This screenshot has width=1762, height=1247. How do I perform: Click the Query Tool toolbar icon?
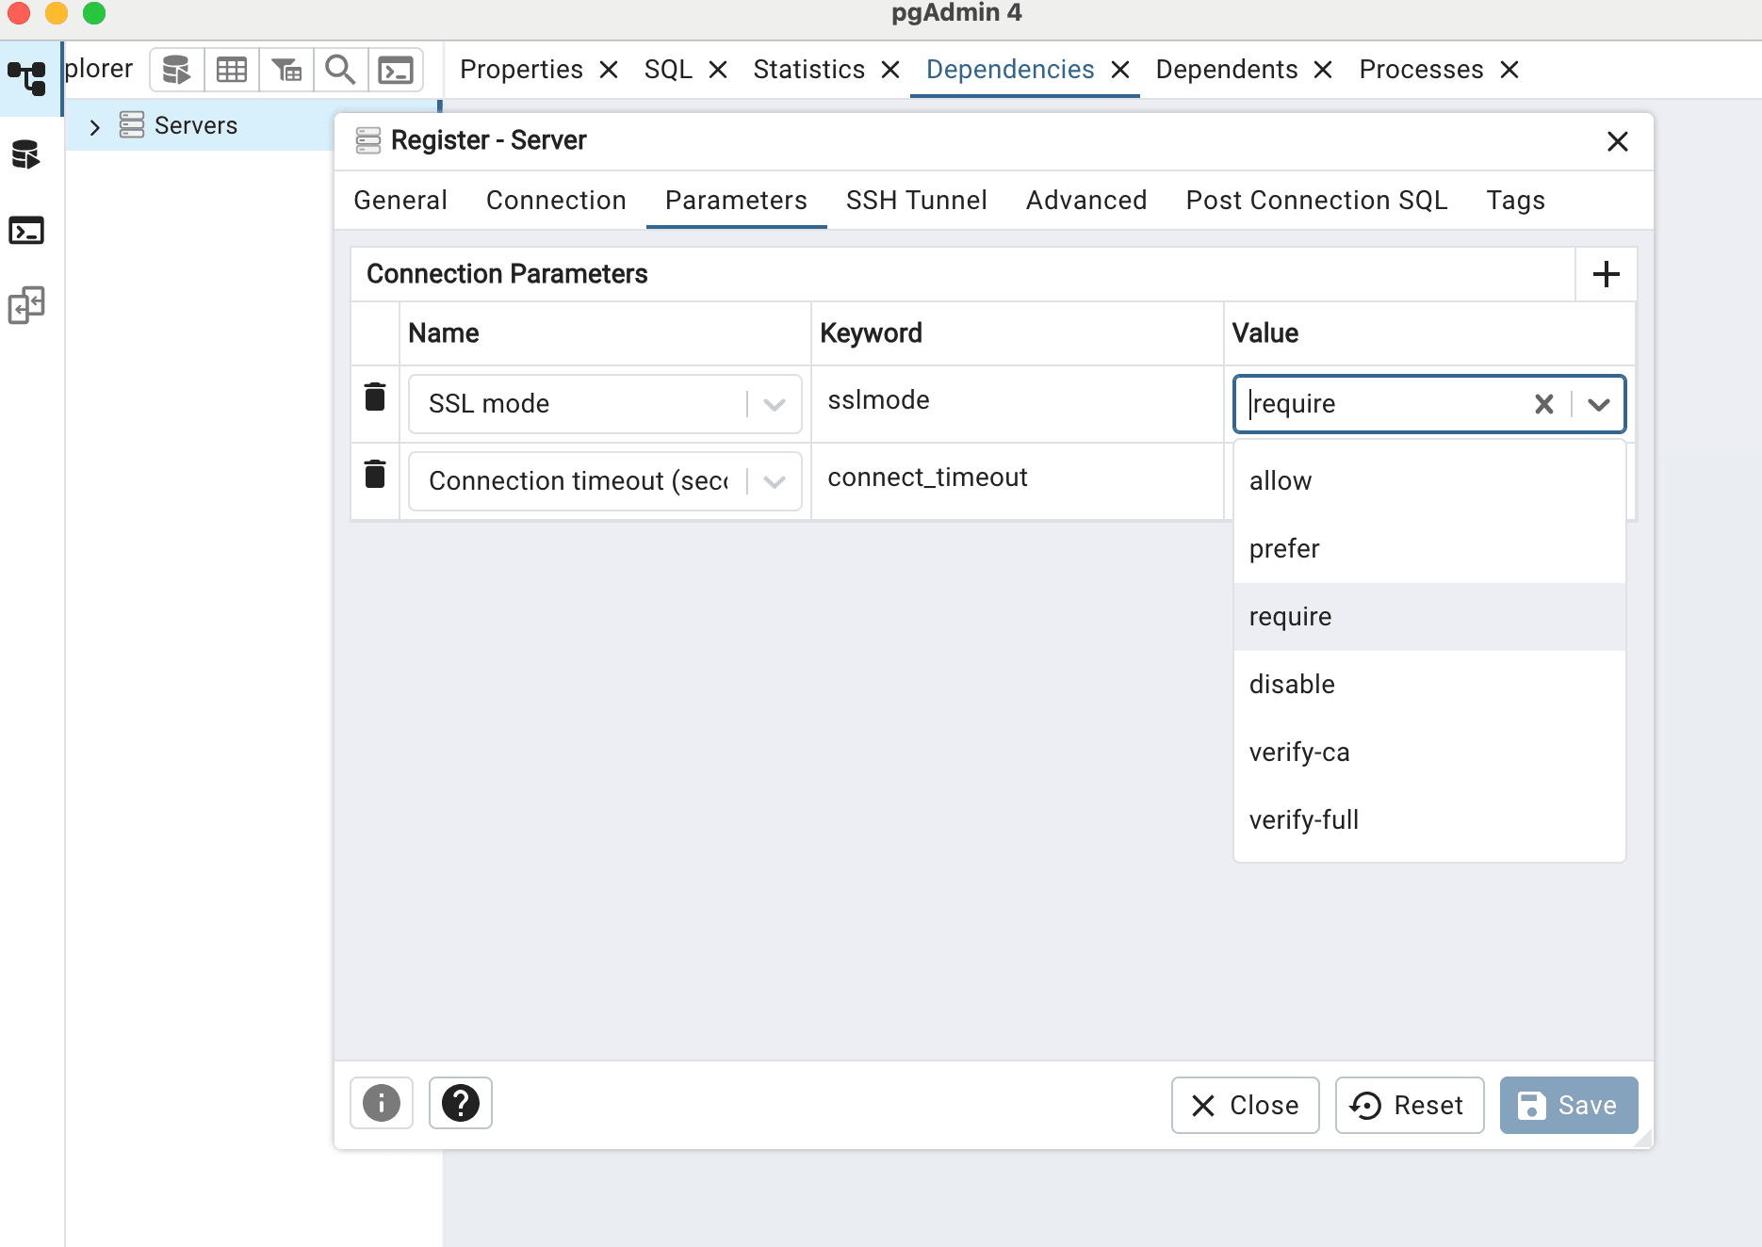click(x=176, y=70)
